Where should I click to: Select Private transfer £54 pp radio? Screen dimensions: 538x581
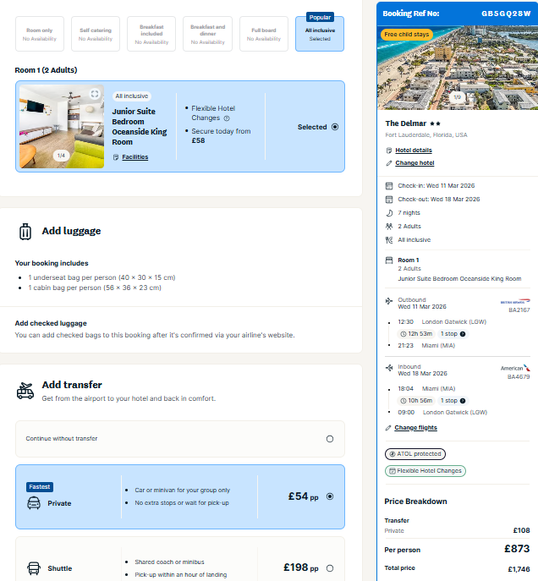tap(330, 496)
